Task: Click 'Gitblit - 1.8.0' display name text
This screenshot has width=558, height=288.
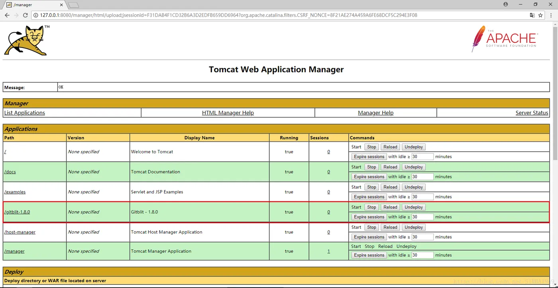Action: pyautogui.click(x=144, y=212)
